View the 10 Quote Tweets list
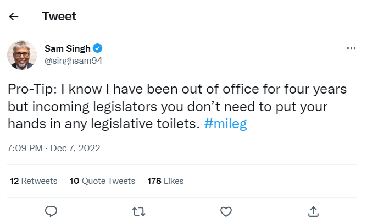 [102, 181]
